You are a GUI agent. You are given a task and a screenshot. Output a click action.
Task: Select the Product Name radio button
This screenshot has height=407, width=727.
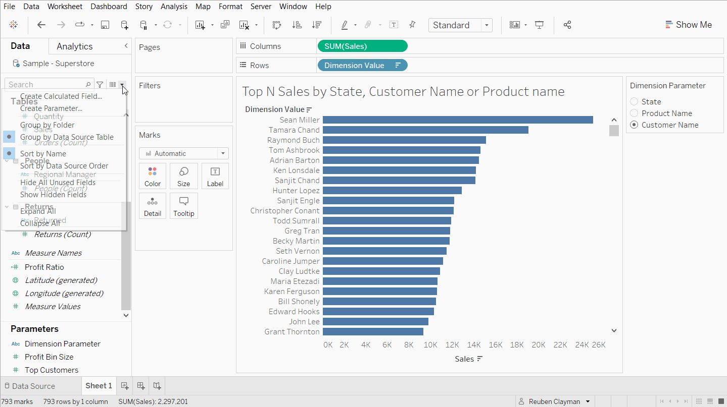pyautogui.click(x=635, y=113)
